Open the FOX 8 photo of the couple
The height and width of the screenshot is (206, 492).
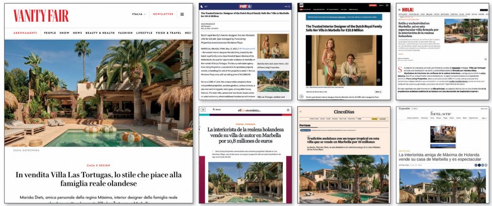click(x=273, y=46)
